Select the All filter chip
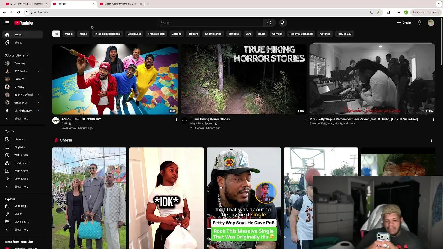443x249 pixels. tap(56, 34)
